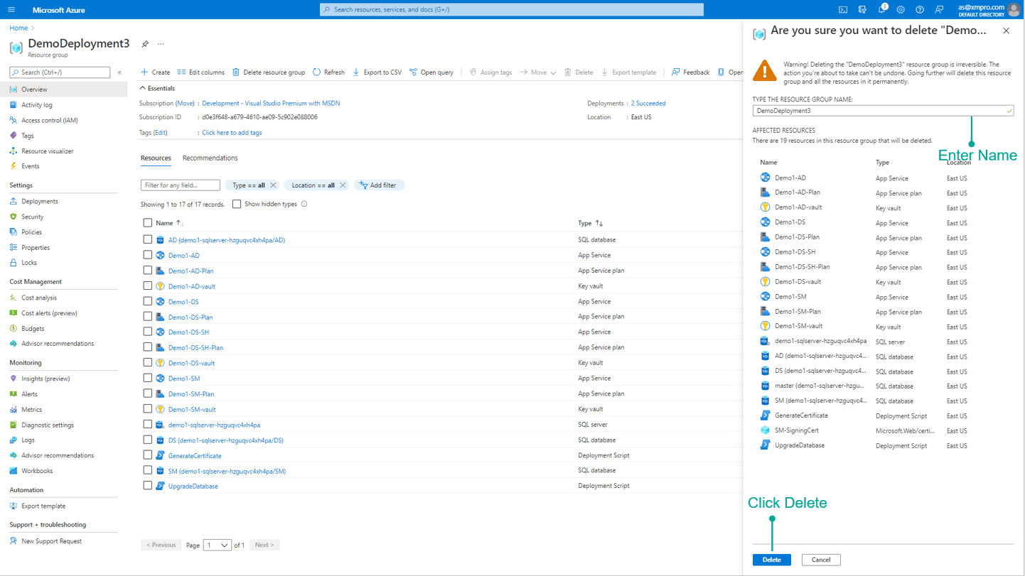1025x576 pixels.
Task: Click the top search resources bar
Action: (x=512, y=10)
